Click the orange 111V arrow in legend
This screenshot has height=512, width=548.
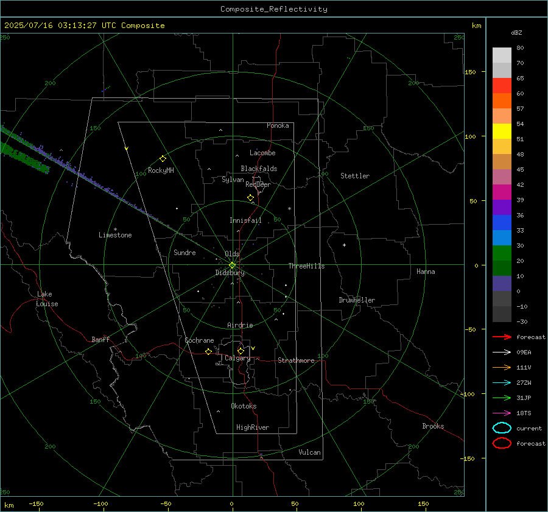pyautogui.click(x=502, y=367)
